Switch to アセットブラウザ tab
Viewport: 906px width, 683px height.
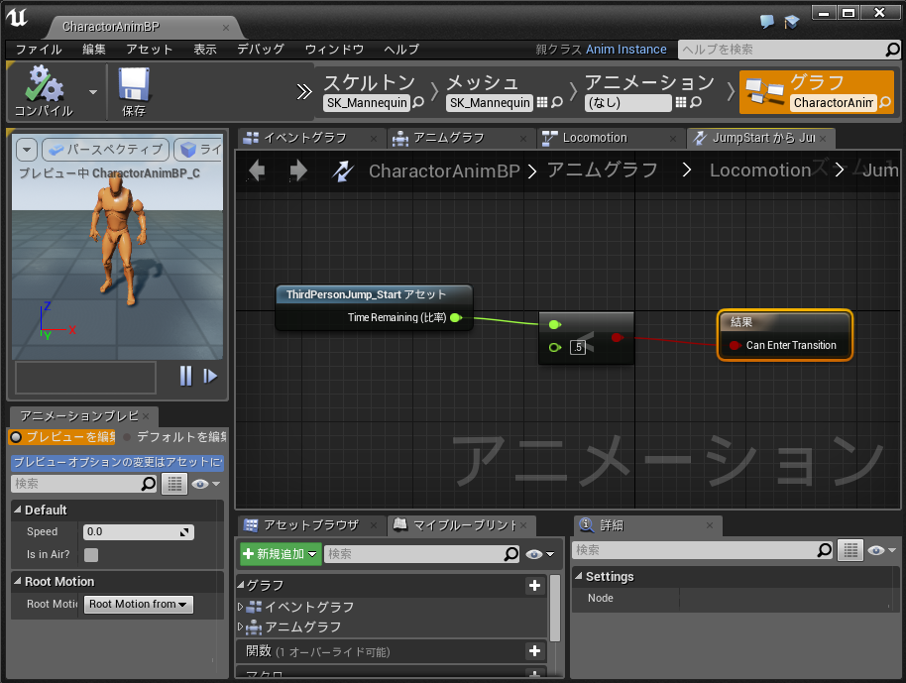click(x=311, y=525)
